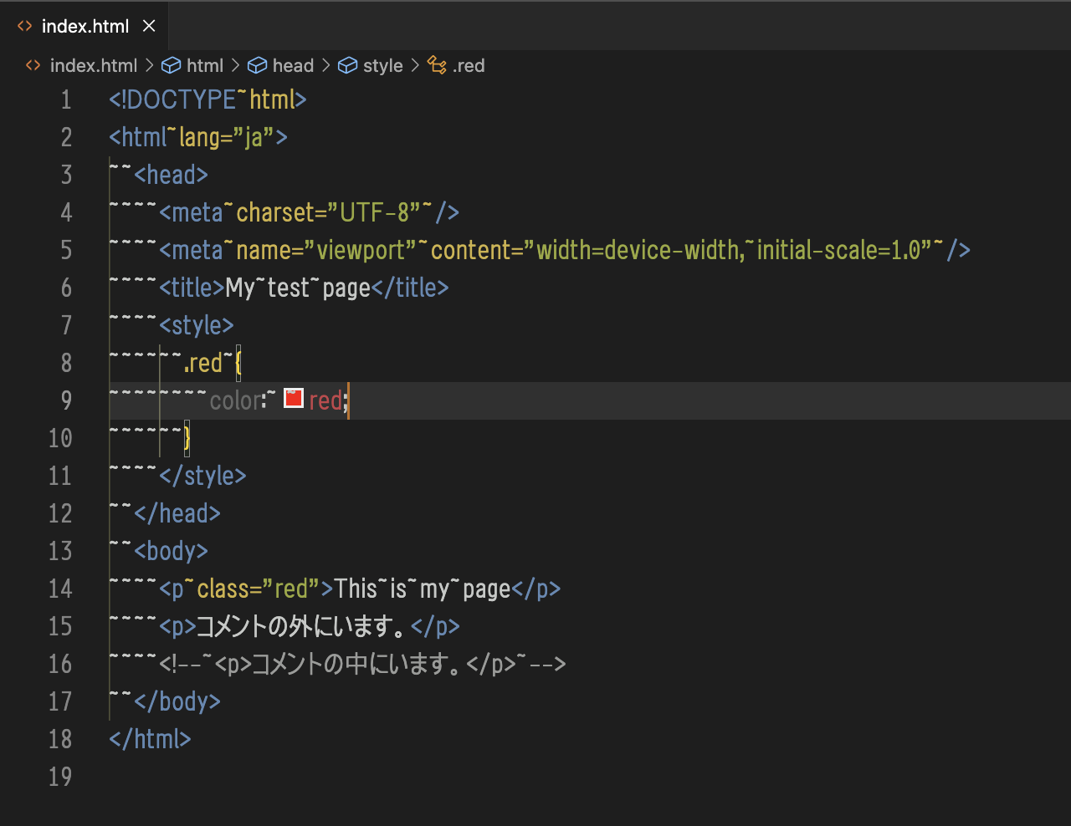This screenshot has height=826, width=1071.
Task: Open the head breadcrumb label
Action: (293, 66)
